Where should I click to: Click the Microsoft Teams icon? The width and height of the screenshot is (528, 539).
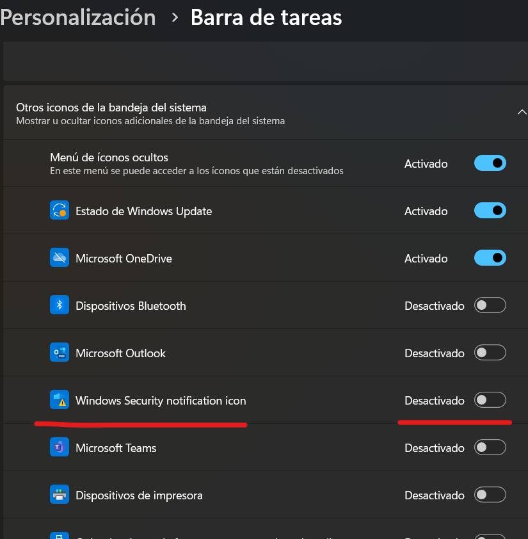pos(60,447)
